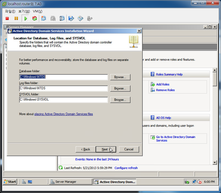
Task: Click the Show Desktop quick launch icon
Action: coord(30,182)
